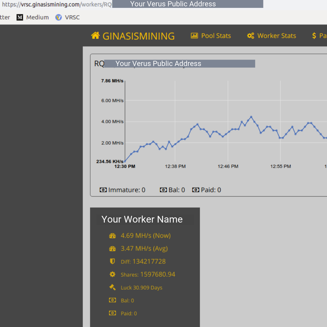Click the Worker Stats gears icon

(251, 36)
